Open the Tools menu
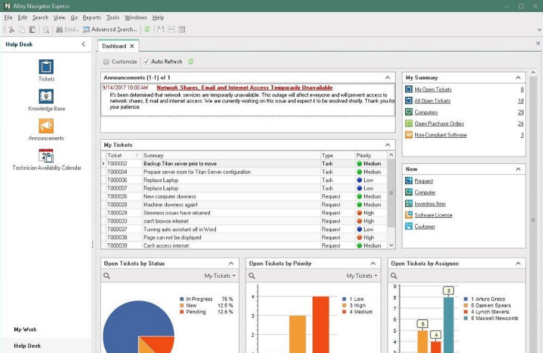The image size is (543, 353). (x=112, y=17)
